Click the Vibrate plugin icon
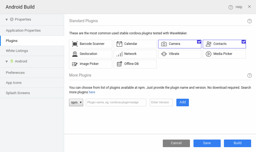 (x=164, y=54)
